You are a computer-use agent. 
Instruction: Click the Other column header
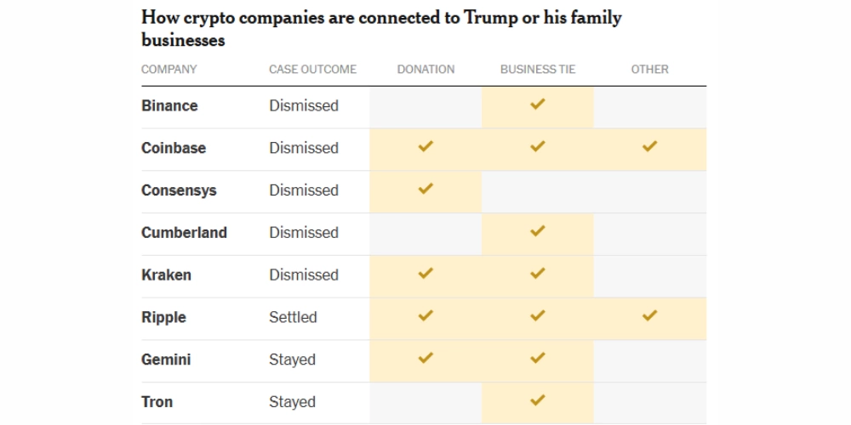coord(649,69)
